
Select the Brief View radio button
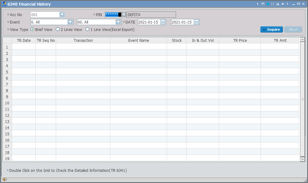pos(32,30)
